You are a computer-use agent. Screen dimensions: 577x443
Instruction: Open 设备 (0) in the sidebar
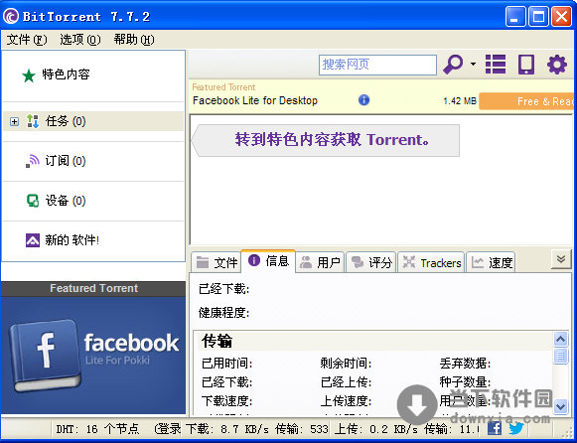[66, 201]
